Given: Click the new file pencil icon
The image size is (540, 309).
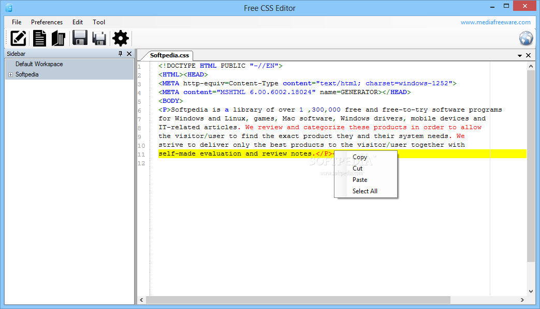Looking at the screenshot, I should 18,38.
